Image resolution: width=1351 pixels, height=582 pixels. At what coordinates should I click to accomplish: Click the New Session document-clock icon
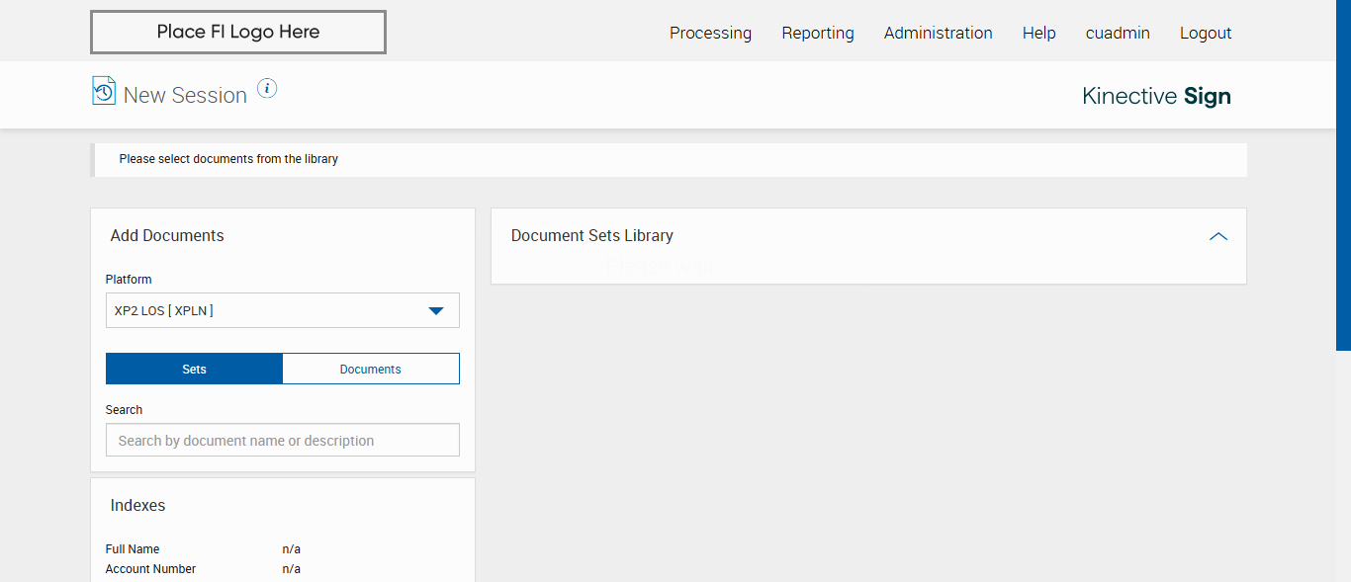click(x=104, y=91)
